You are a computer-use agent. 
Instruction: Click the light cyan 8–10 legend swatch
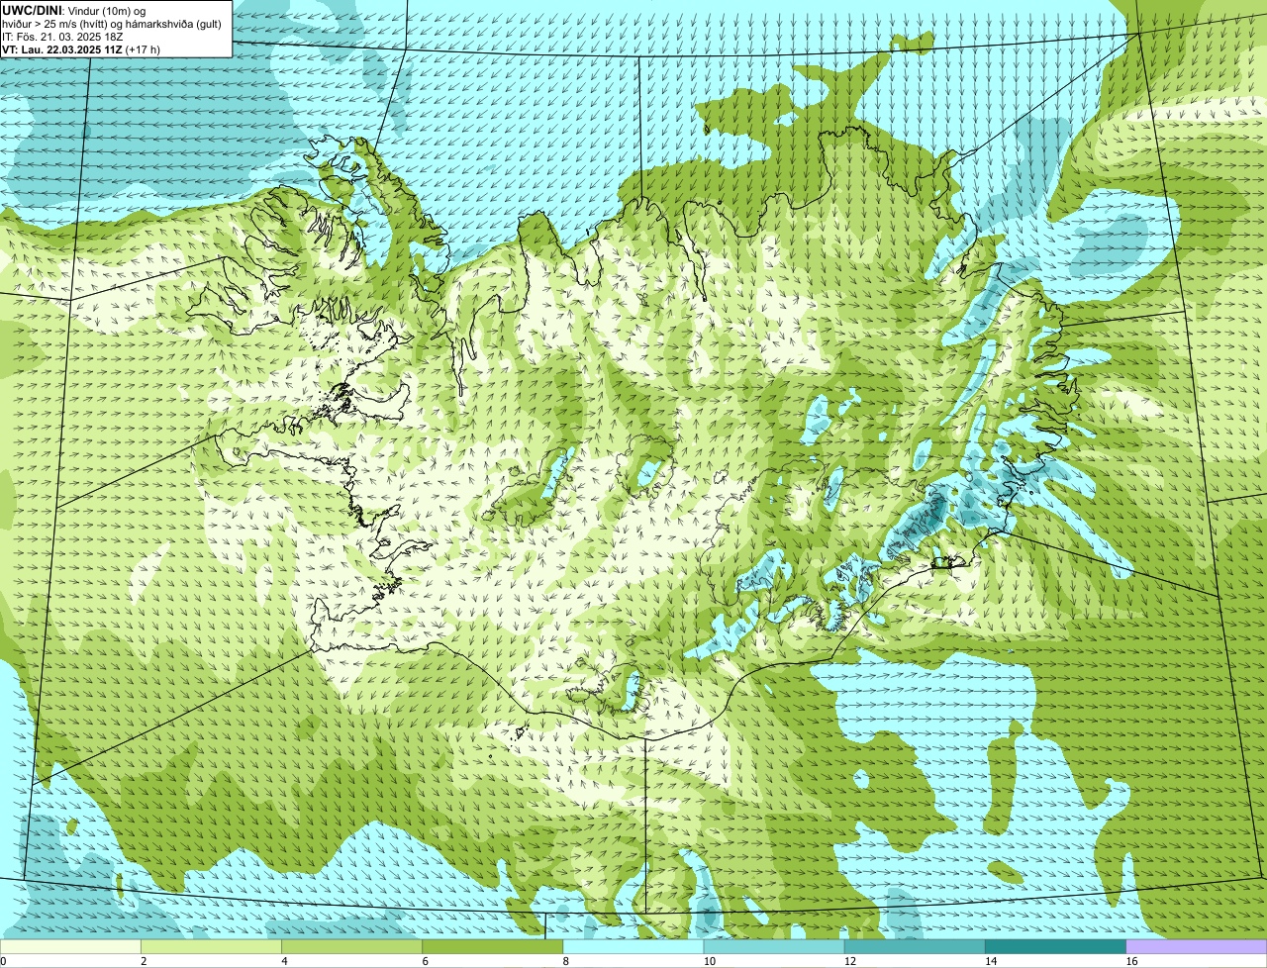633,947
